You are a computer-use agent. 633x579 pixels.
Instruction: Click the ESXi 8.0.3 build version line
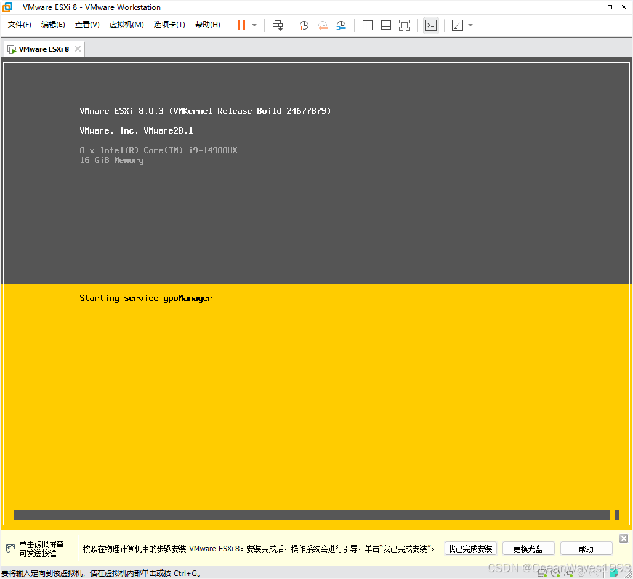pos(205,111)
